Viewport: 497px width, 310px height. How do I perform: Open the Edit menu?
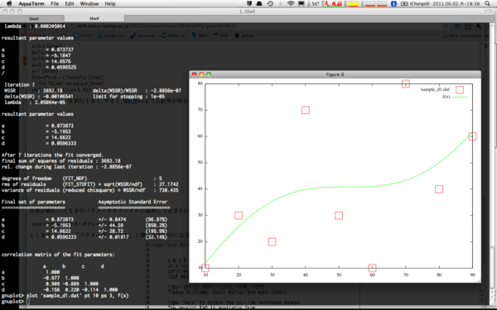70,3
